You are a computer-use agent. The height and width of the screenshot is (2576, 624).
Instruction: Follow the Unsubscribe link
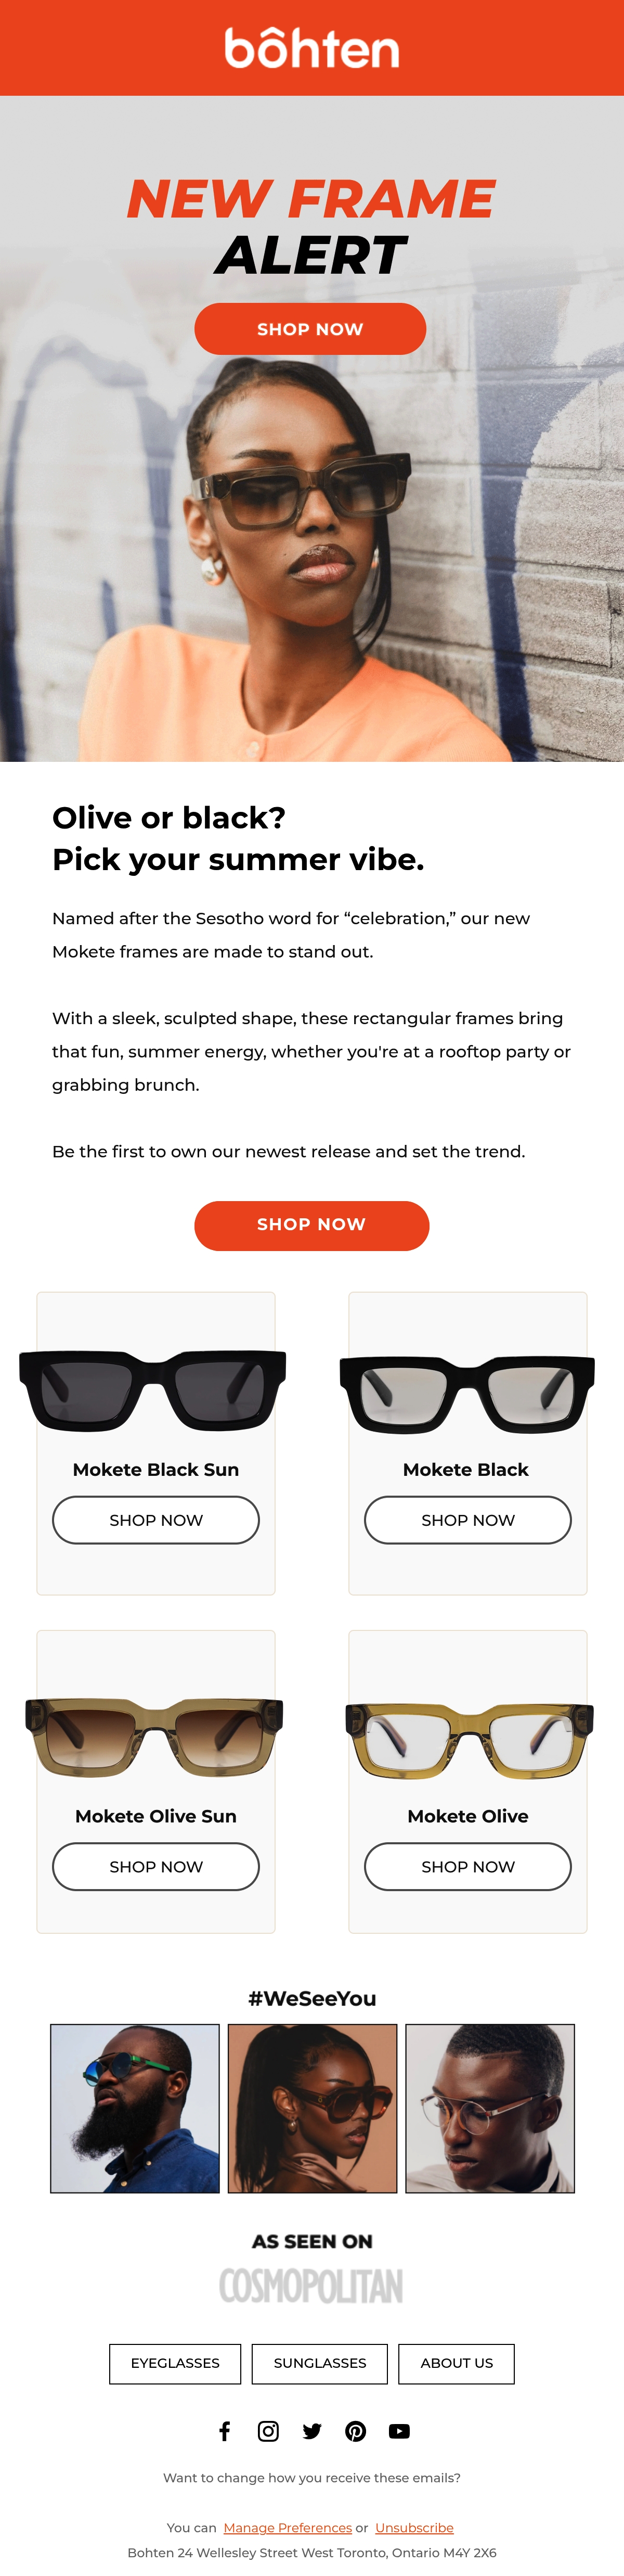pyautogui.click(x=414, y=2527)
